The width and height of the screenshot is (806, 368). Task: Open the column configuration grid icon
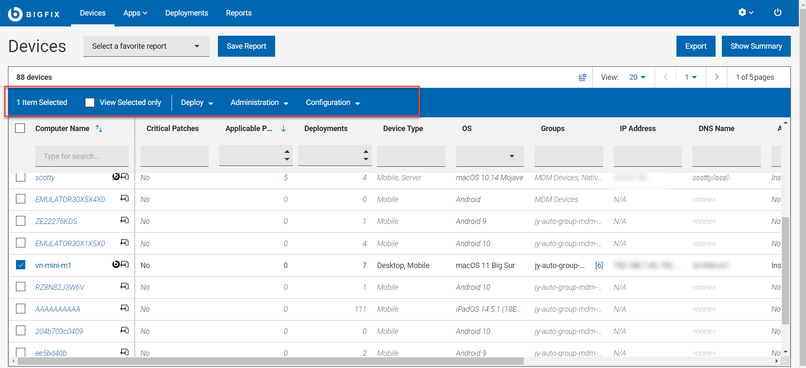click(582, 77)
